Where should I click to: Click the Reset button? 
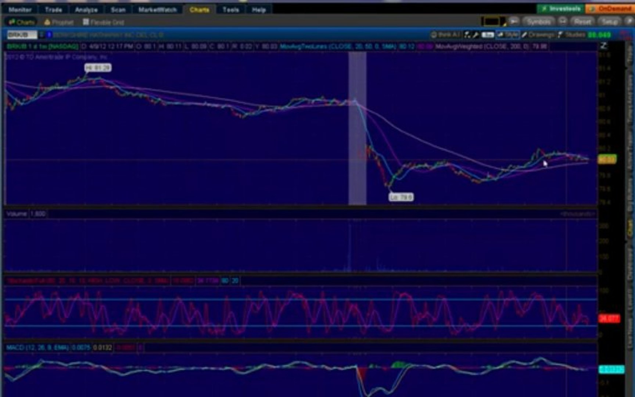(583, 22)
